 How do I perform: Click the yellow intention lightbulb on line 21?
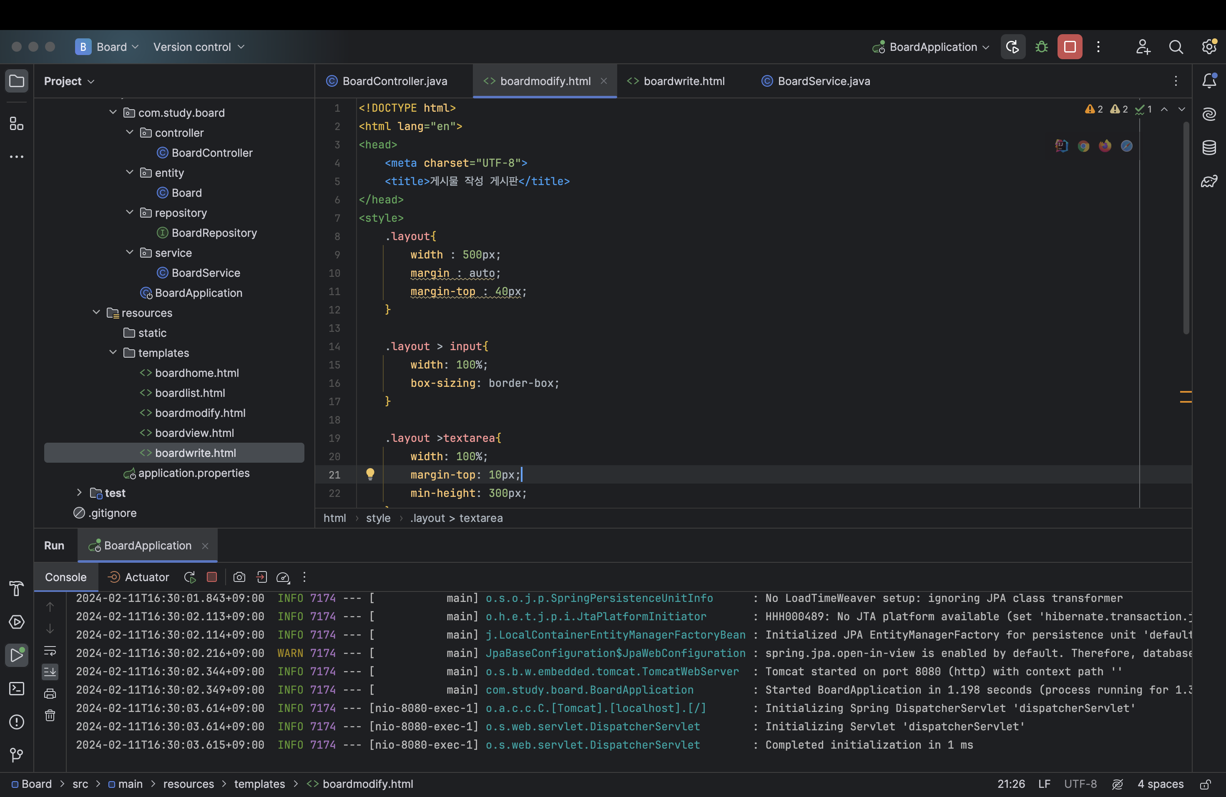(x=370, y=474)
